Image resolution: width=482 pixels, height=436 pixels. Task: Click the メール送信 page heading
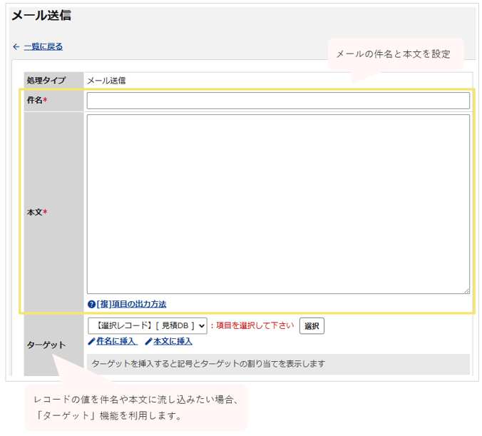(x=41, y=16)
